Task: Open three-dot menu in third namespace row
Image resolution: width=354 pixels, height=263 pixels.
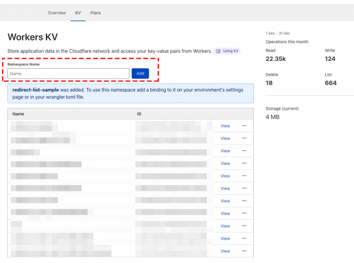Action: (x=244, y=151)
